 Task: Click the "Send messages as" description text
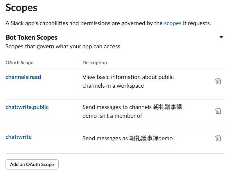(x=105, y=139)
